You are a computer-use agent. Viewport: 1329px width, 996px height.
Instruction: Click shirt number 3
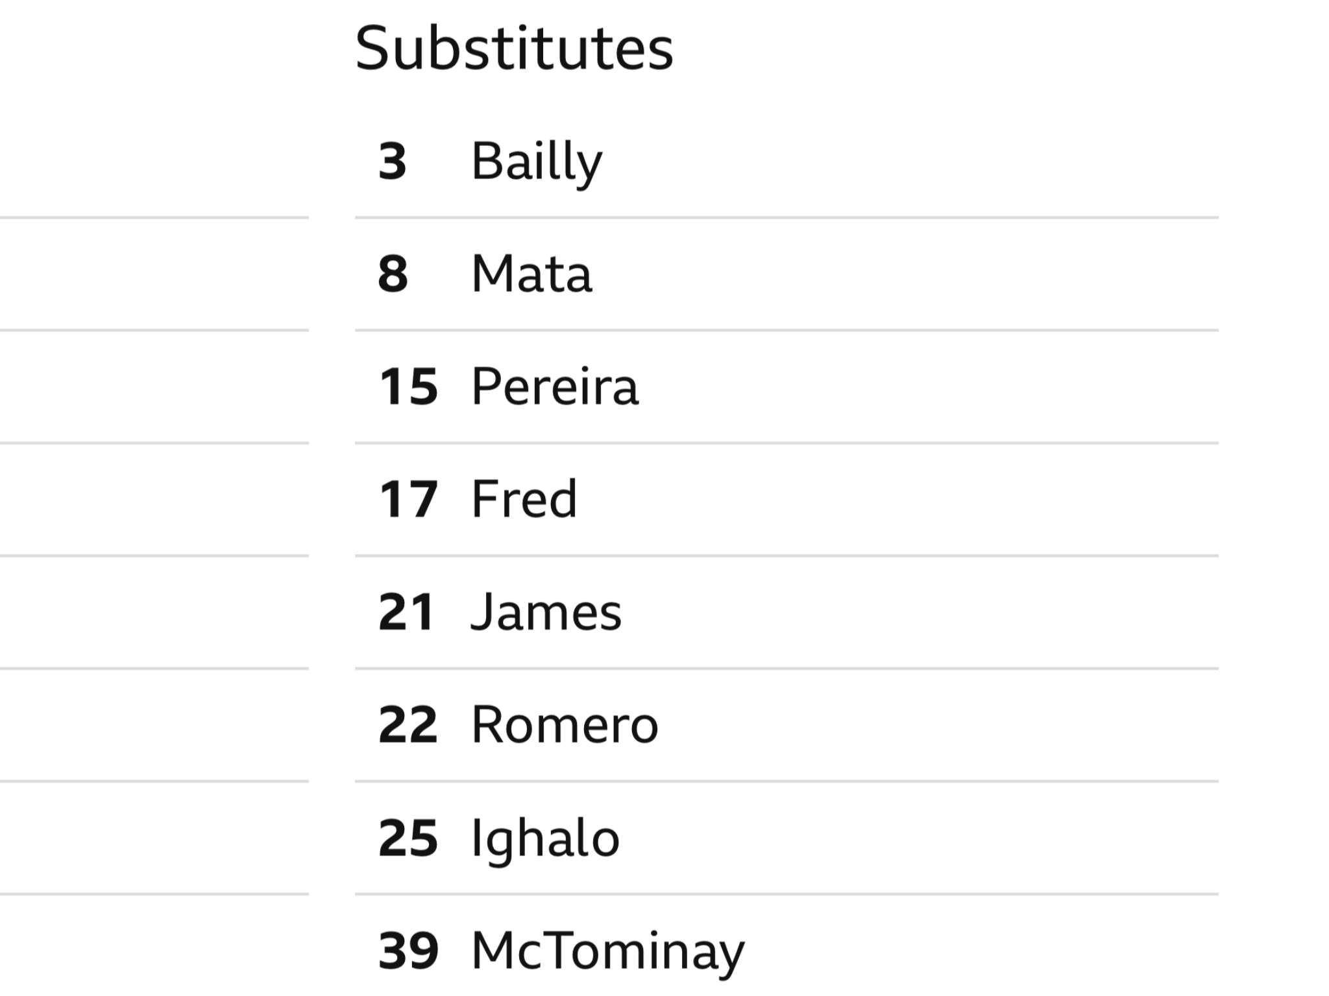tap(393, 161)
